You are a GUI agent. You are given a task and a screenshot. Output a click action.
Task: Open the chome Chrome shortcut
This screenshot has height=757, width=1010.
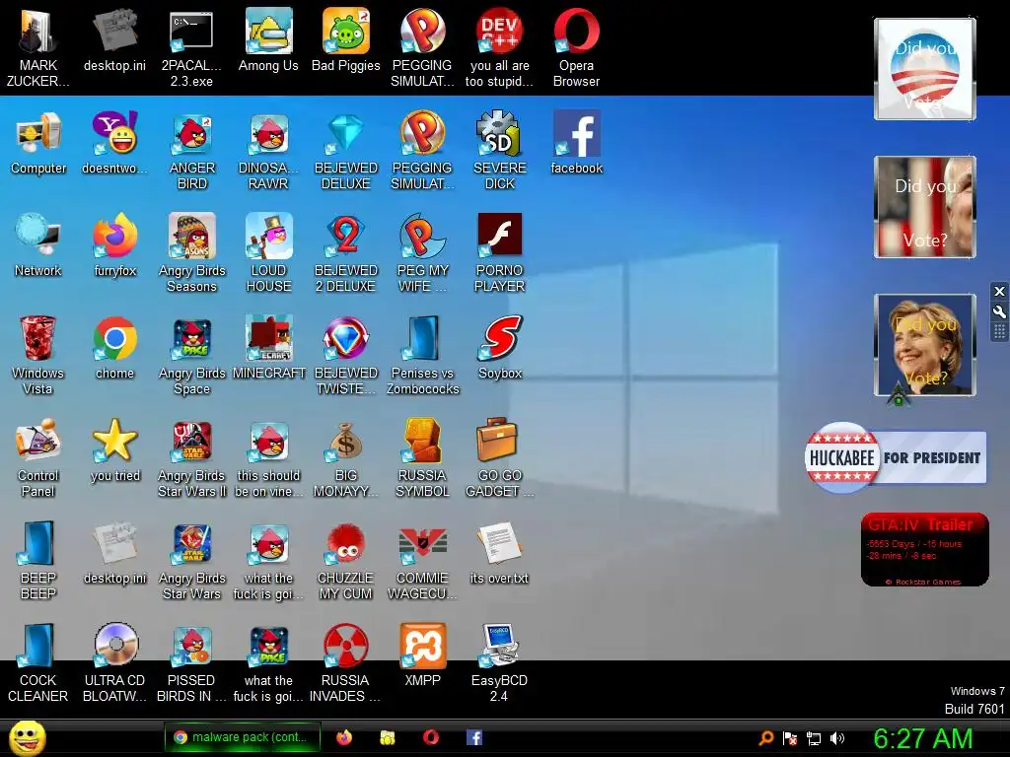click(114, 348)
